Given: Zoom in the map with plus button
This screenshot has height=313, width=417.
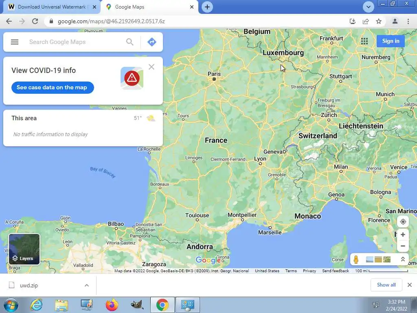Looking at the screenshot, I should click(403, 234).
